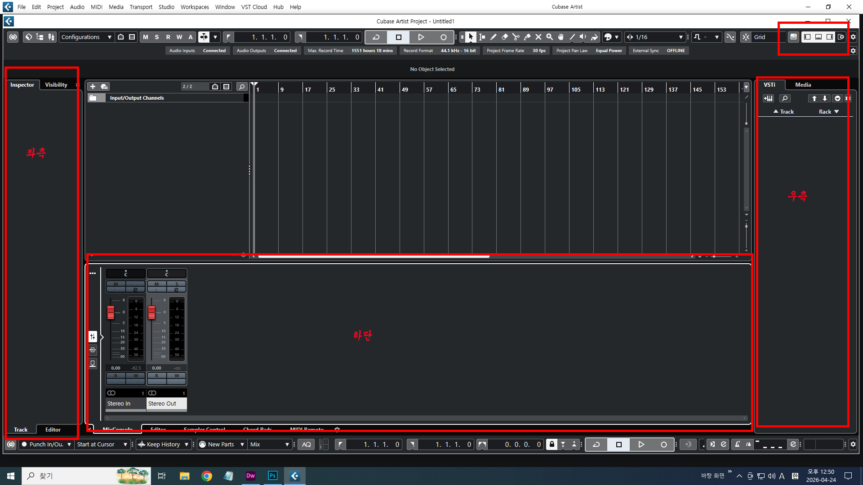
Task: Select the Range Selection tool
Action: [482, 37]
